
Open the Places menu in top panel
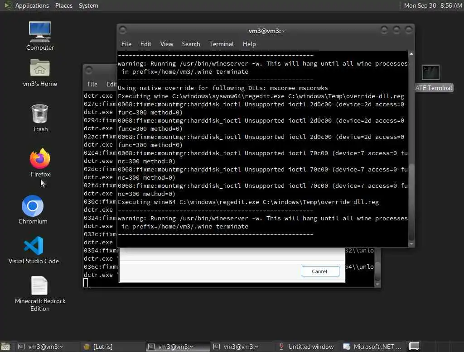tap(63, 5)
